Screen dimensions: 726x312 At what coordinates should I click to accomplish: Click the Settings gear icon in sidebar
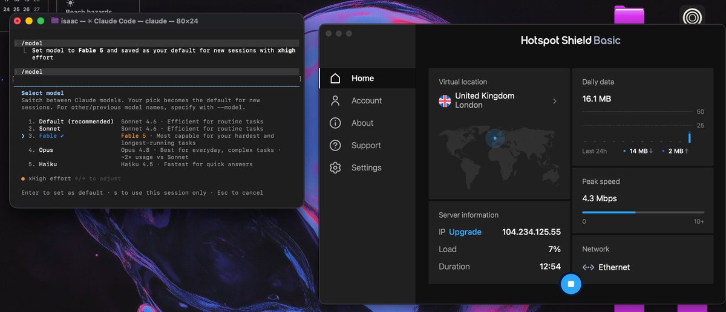(x=335, y=167)
